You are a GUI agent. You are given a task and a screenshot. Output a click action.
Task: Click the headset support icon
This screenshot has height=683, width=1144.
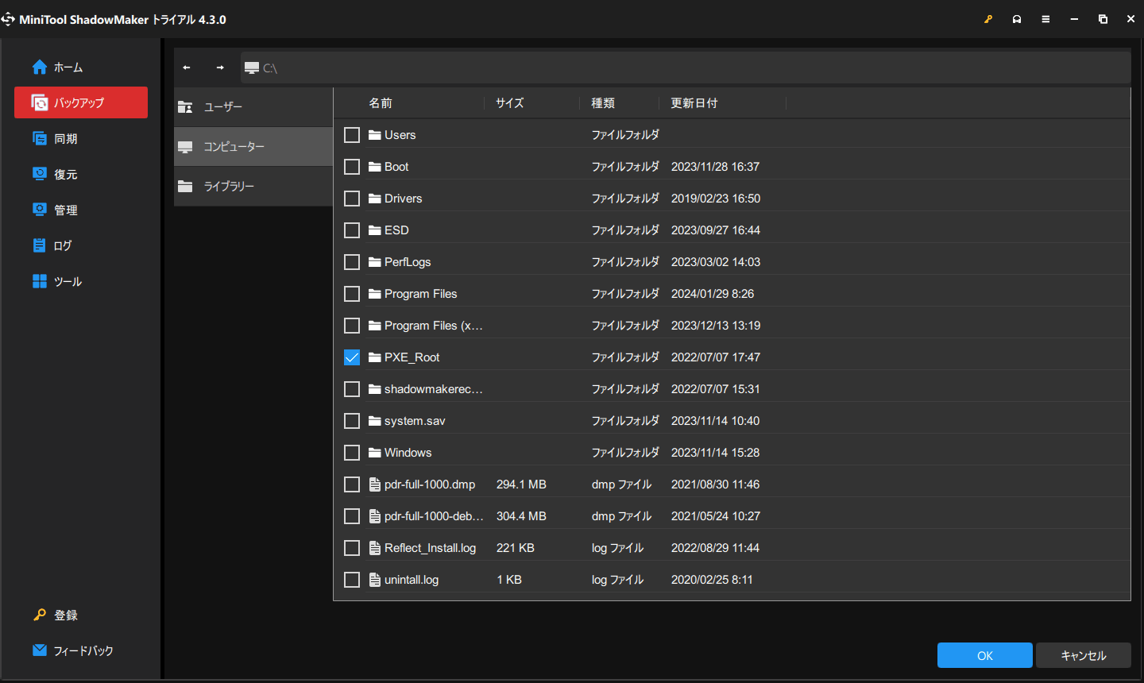pos(1017,19)
